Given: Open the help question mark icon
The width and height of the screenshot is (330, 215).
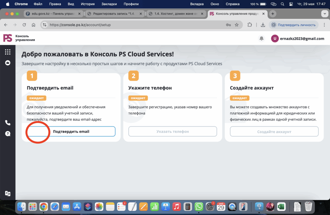Looking at the screenshot, I should click(8, 134).
